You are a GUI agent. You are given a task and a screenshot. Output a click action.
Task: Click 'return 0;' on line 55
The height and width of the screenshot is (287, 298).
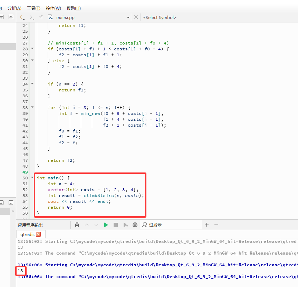(60, 207)
